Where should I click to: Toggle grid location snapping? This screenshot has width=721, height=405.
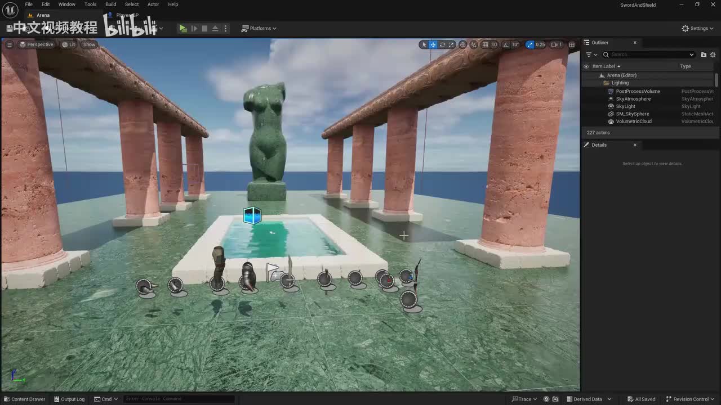[485, 44]
